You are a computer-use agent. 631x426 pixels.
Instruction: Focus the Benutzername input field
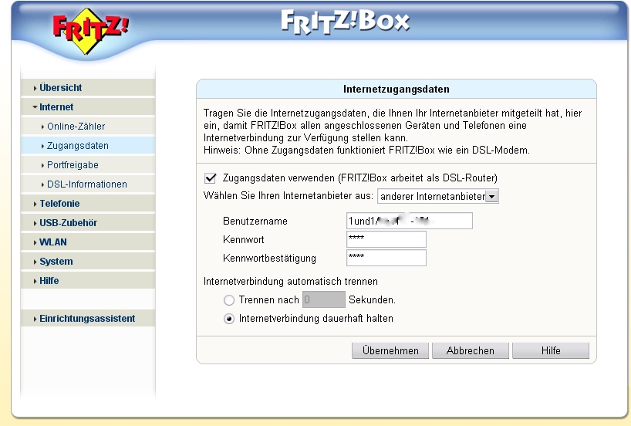tap(410, 221)
